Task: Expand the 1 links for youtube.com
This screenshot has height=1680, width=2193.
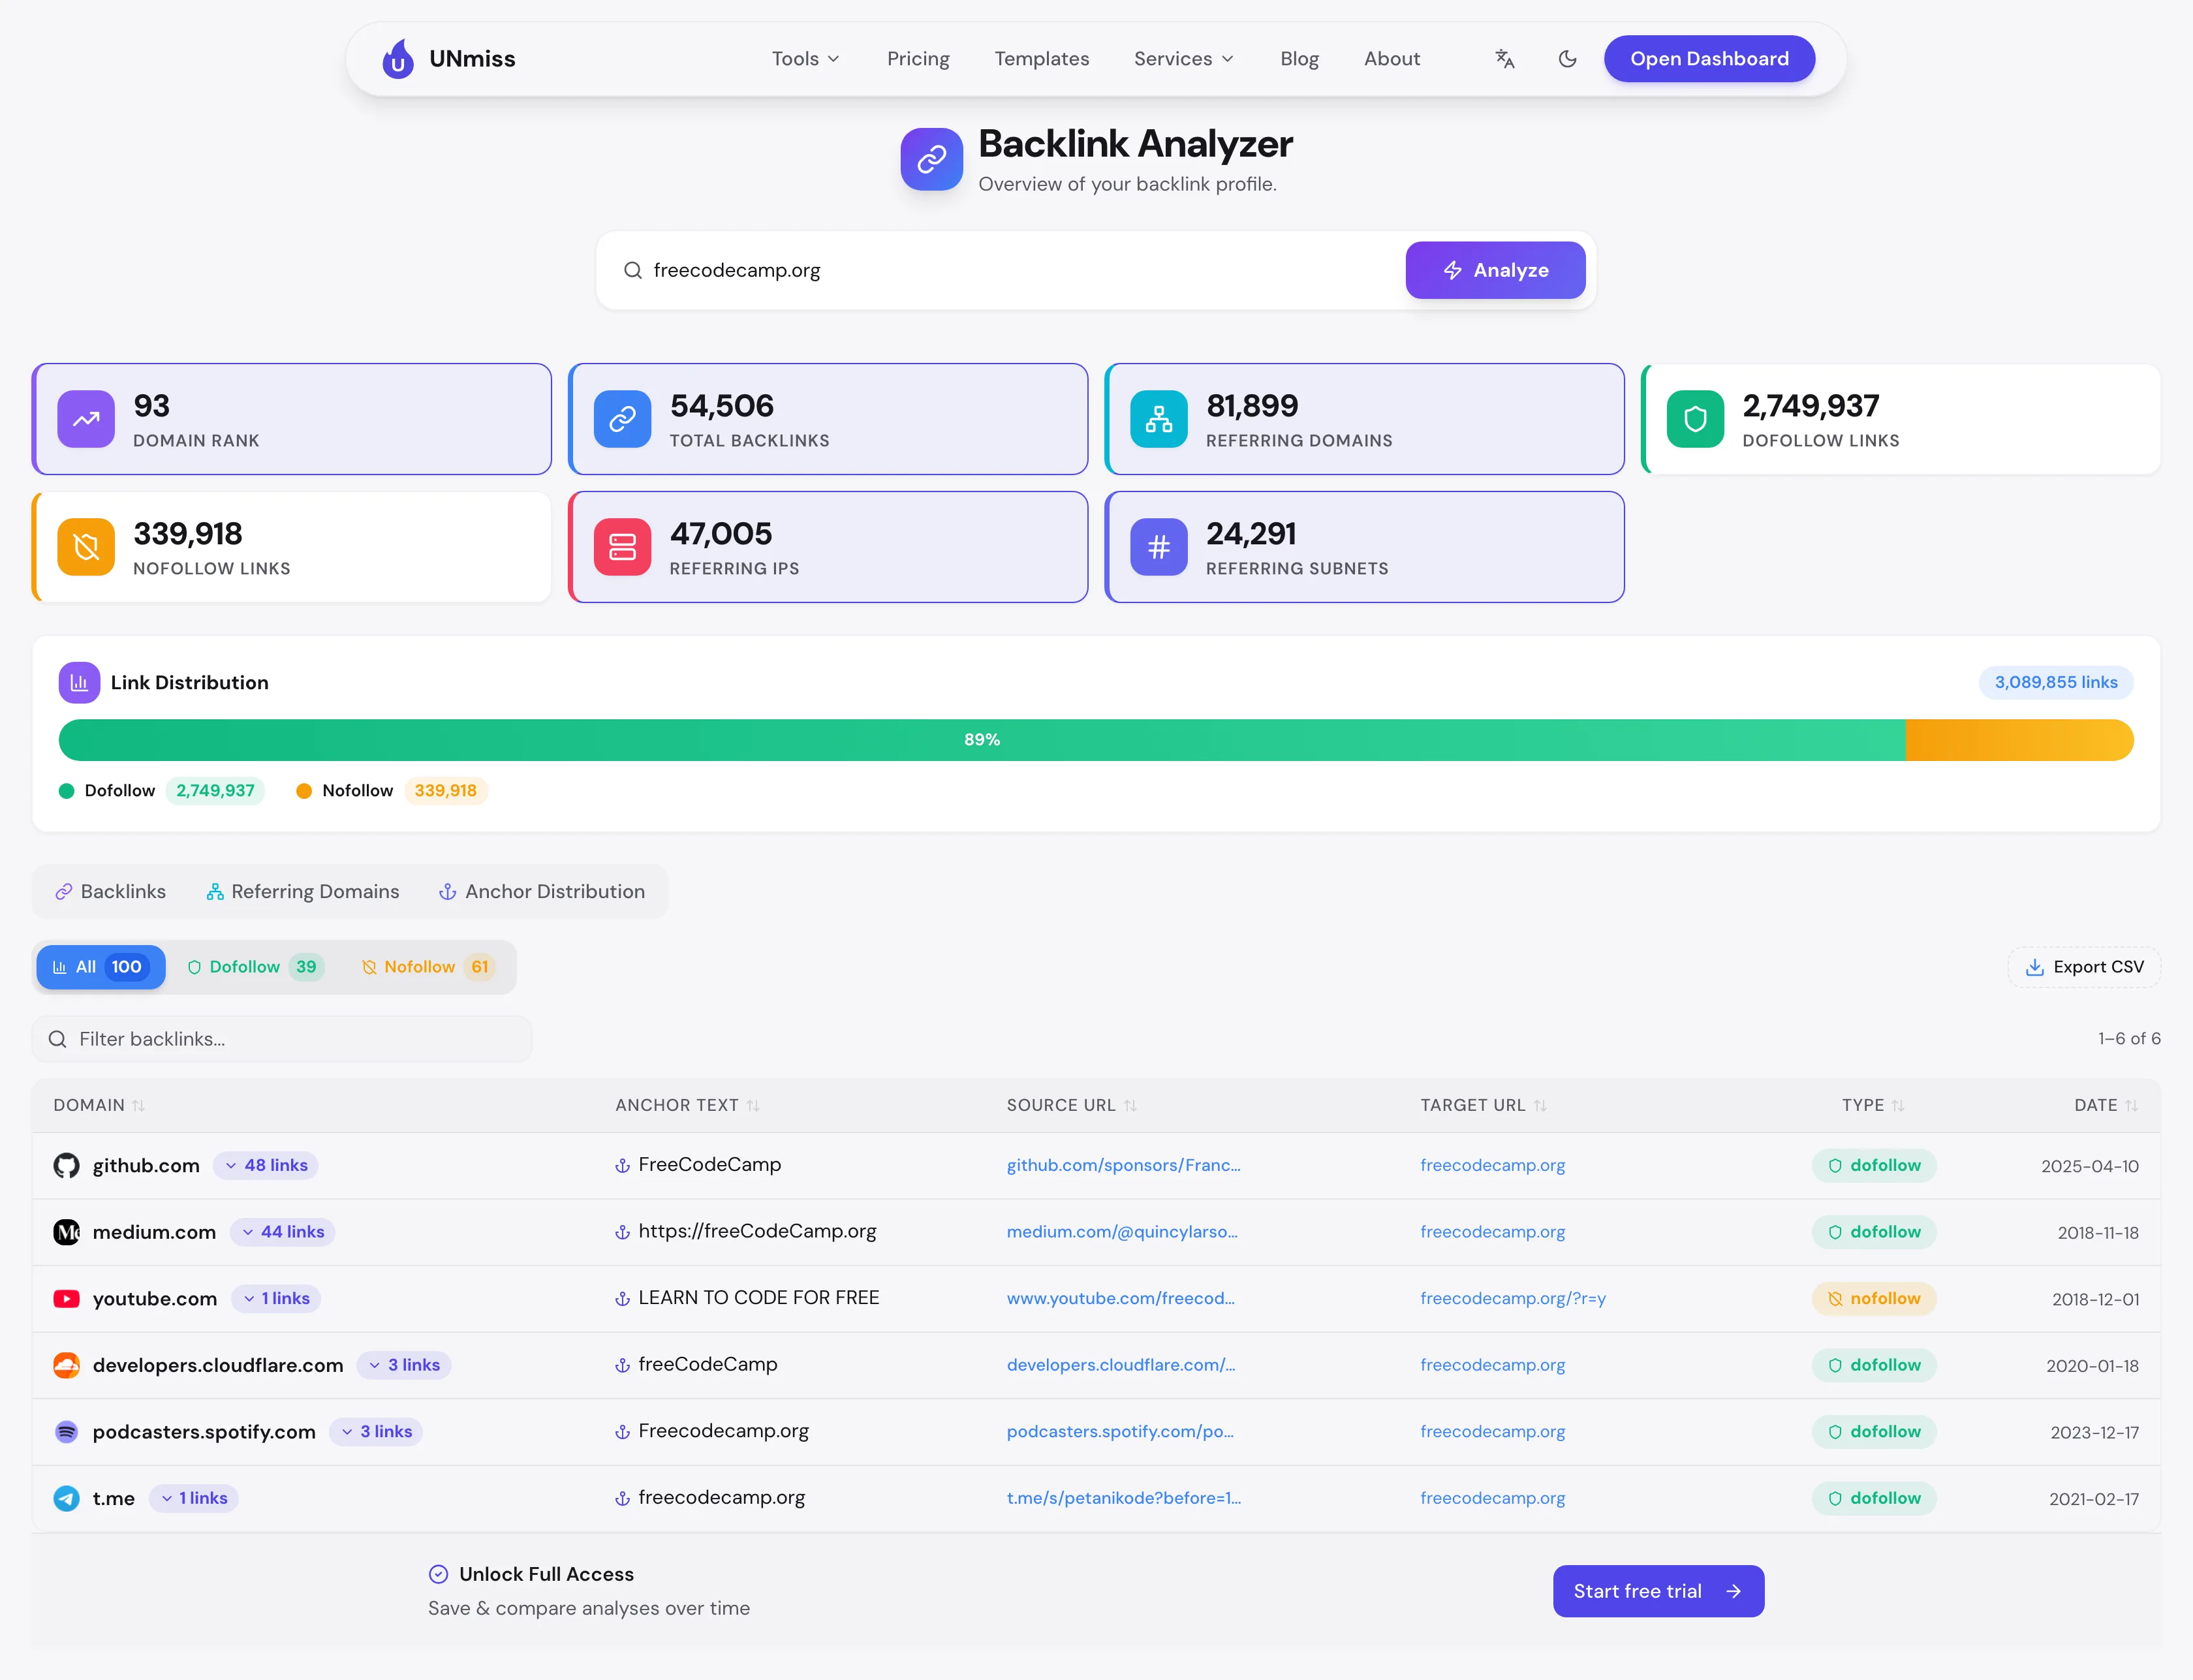Action: pos(276,1299)
